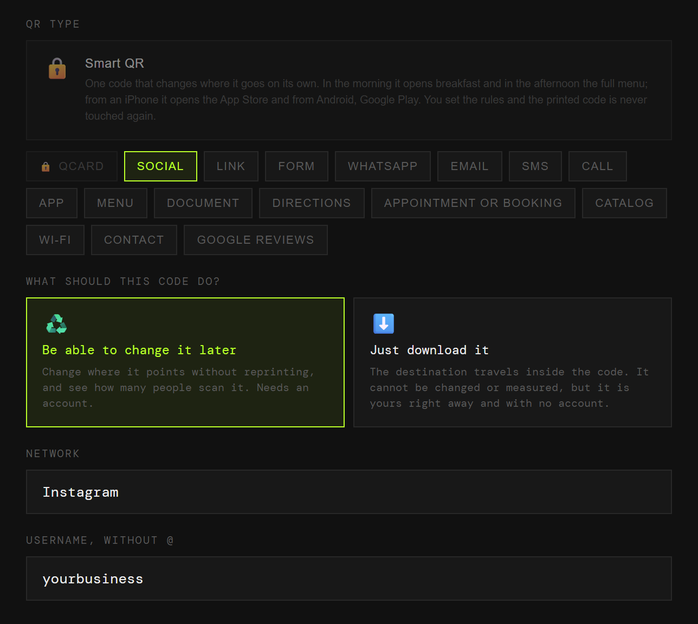Click the username field with yourbusiness
Image resolution: width=698 pixels, height=624 pixels.
(349, 578)
